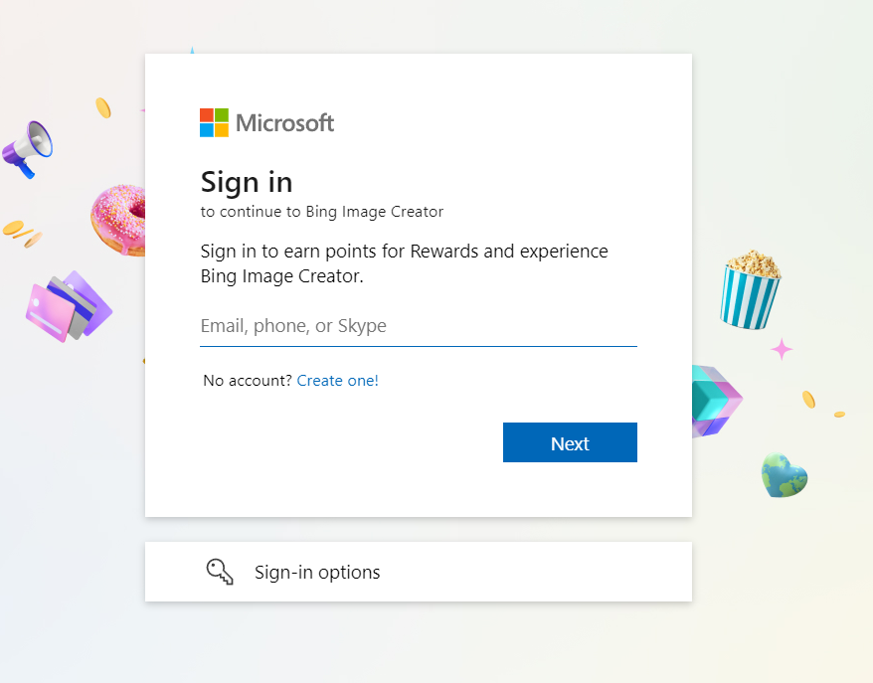Image resolution: width=873 pixels, height=683 pixels.
Task: Click the key icon beside Sign-in options
Action: 220,572
